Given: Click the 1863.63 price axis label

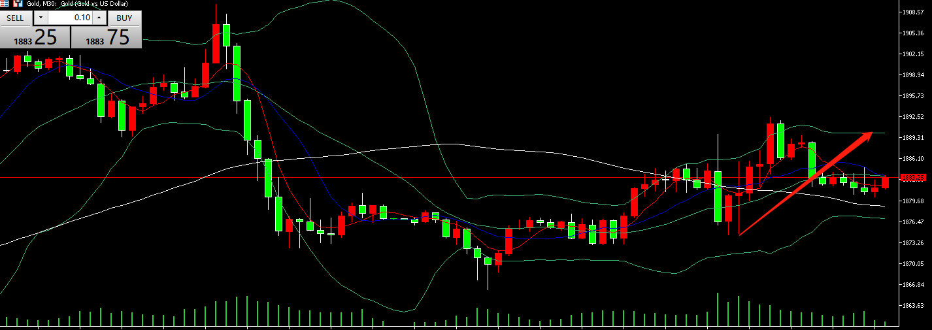Looking at the screenshot, I should [912, 305].
